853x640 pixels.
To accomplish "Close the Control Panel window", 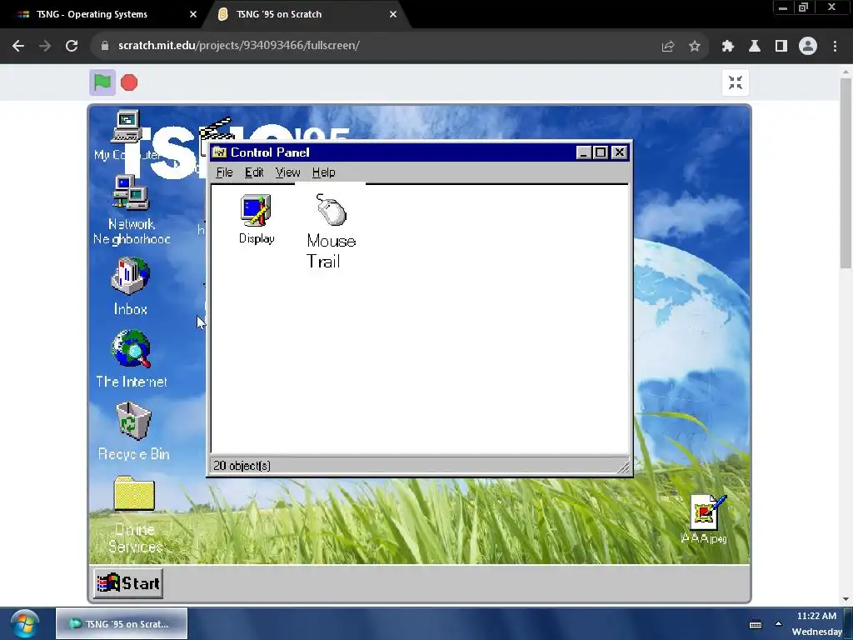I will click(620, 153).
